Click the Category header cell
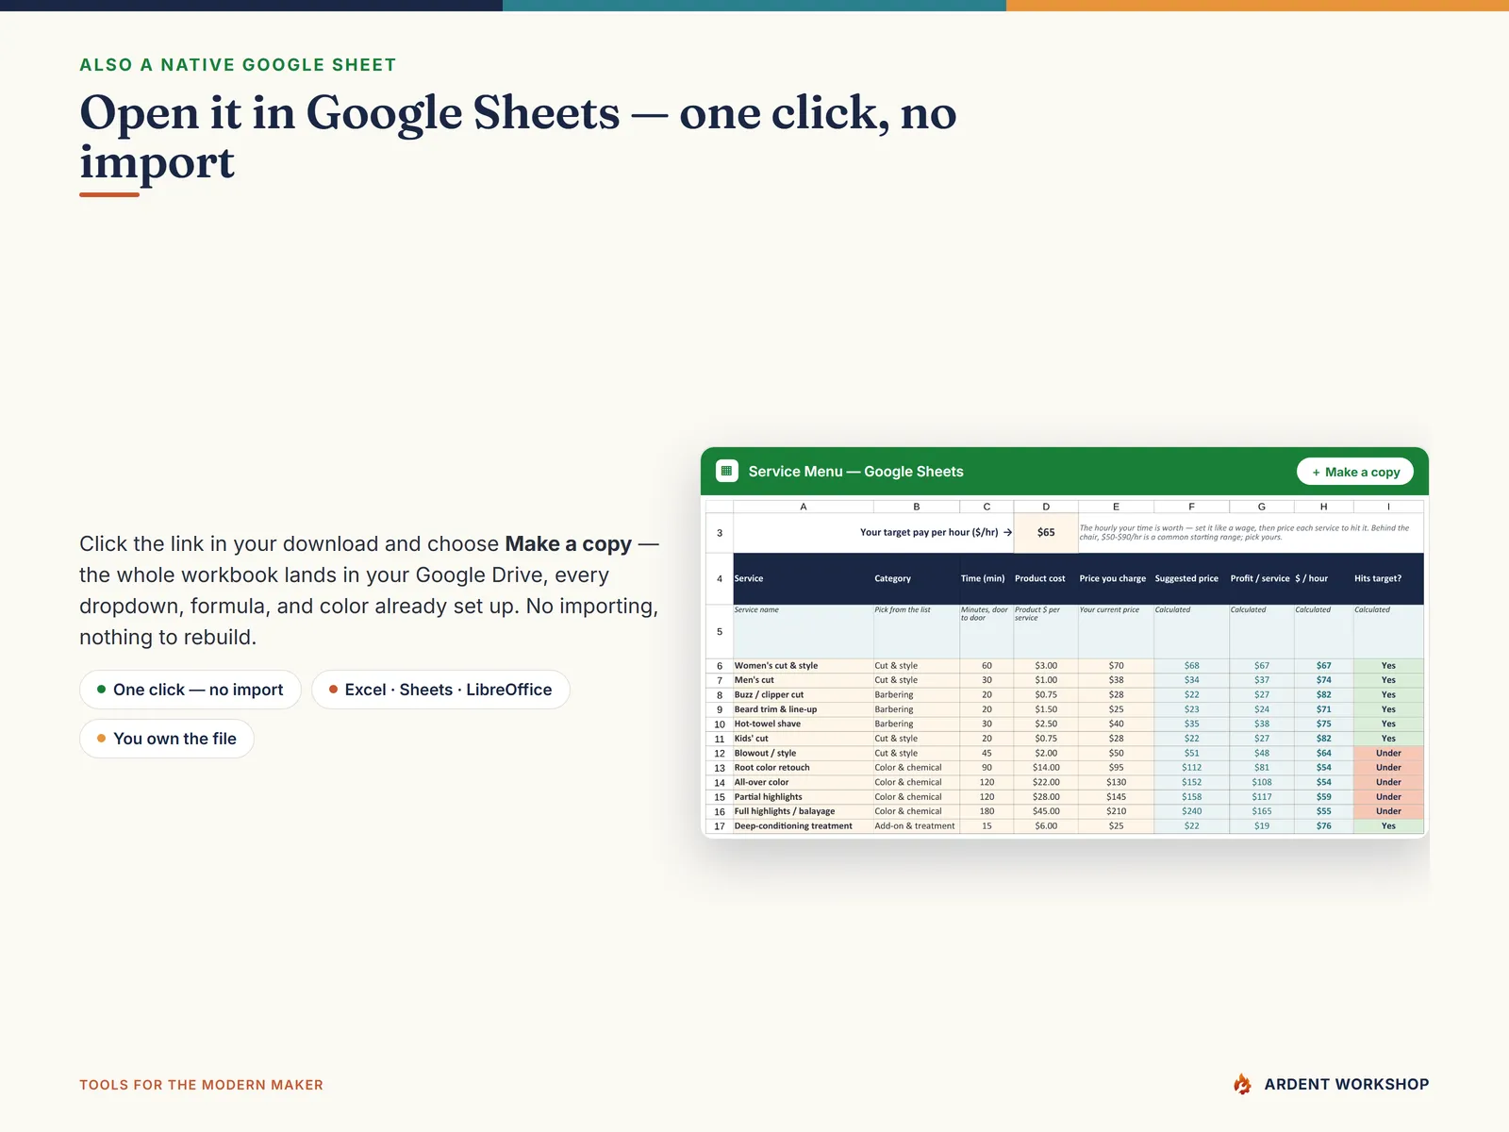This screenshot has width=1509, height=1132. (x=917, y=578)
